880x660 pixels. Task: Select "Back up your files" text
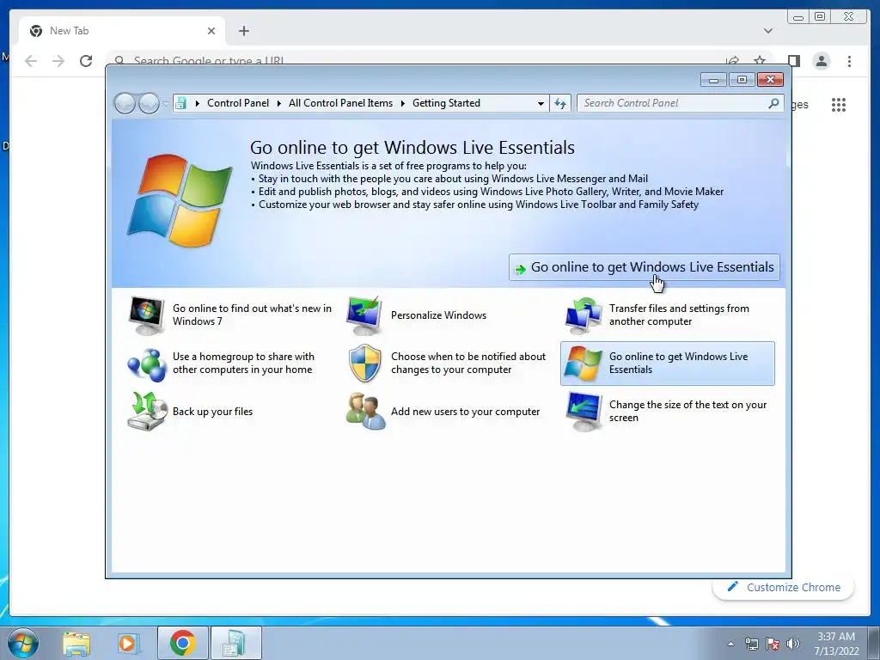pos(213,412)
